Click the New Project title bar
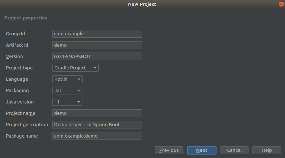285x158 pixels. click(x=142, y=4)
